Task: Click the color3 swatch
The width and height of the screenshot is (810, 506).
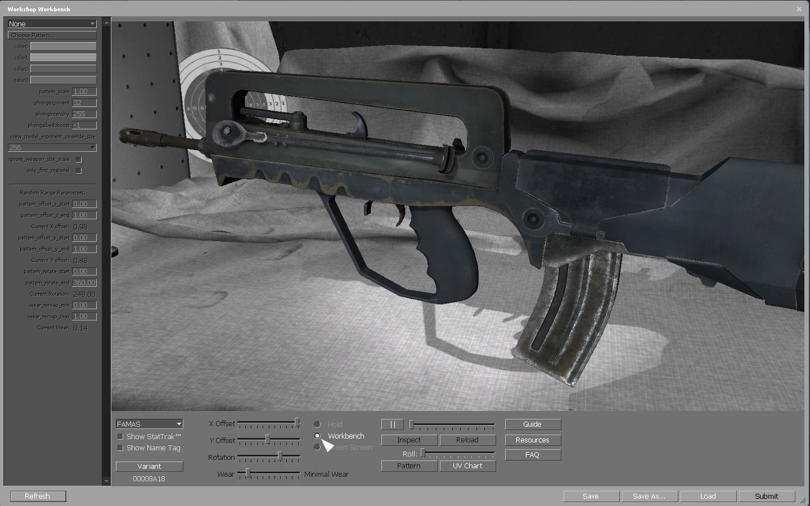Action: pos(63,80)
